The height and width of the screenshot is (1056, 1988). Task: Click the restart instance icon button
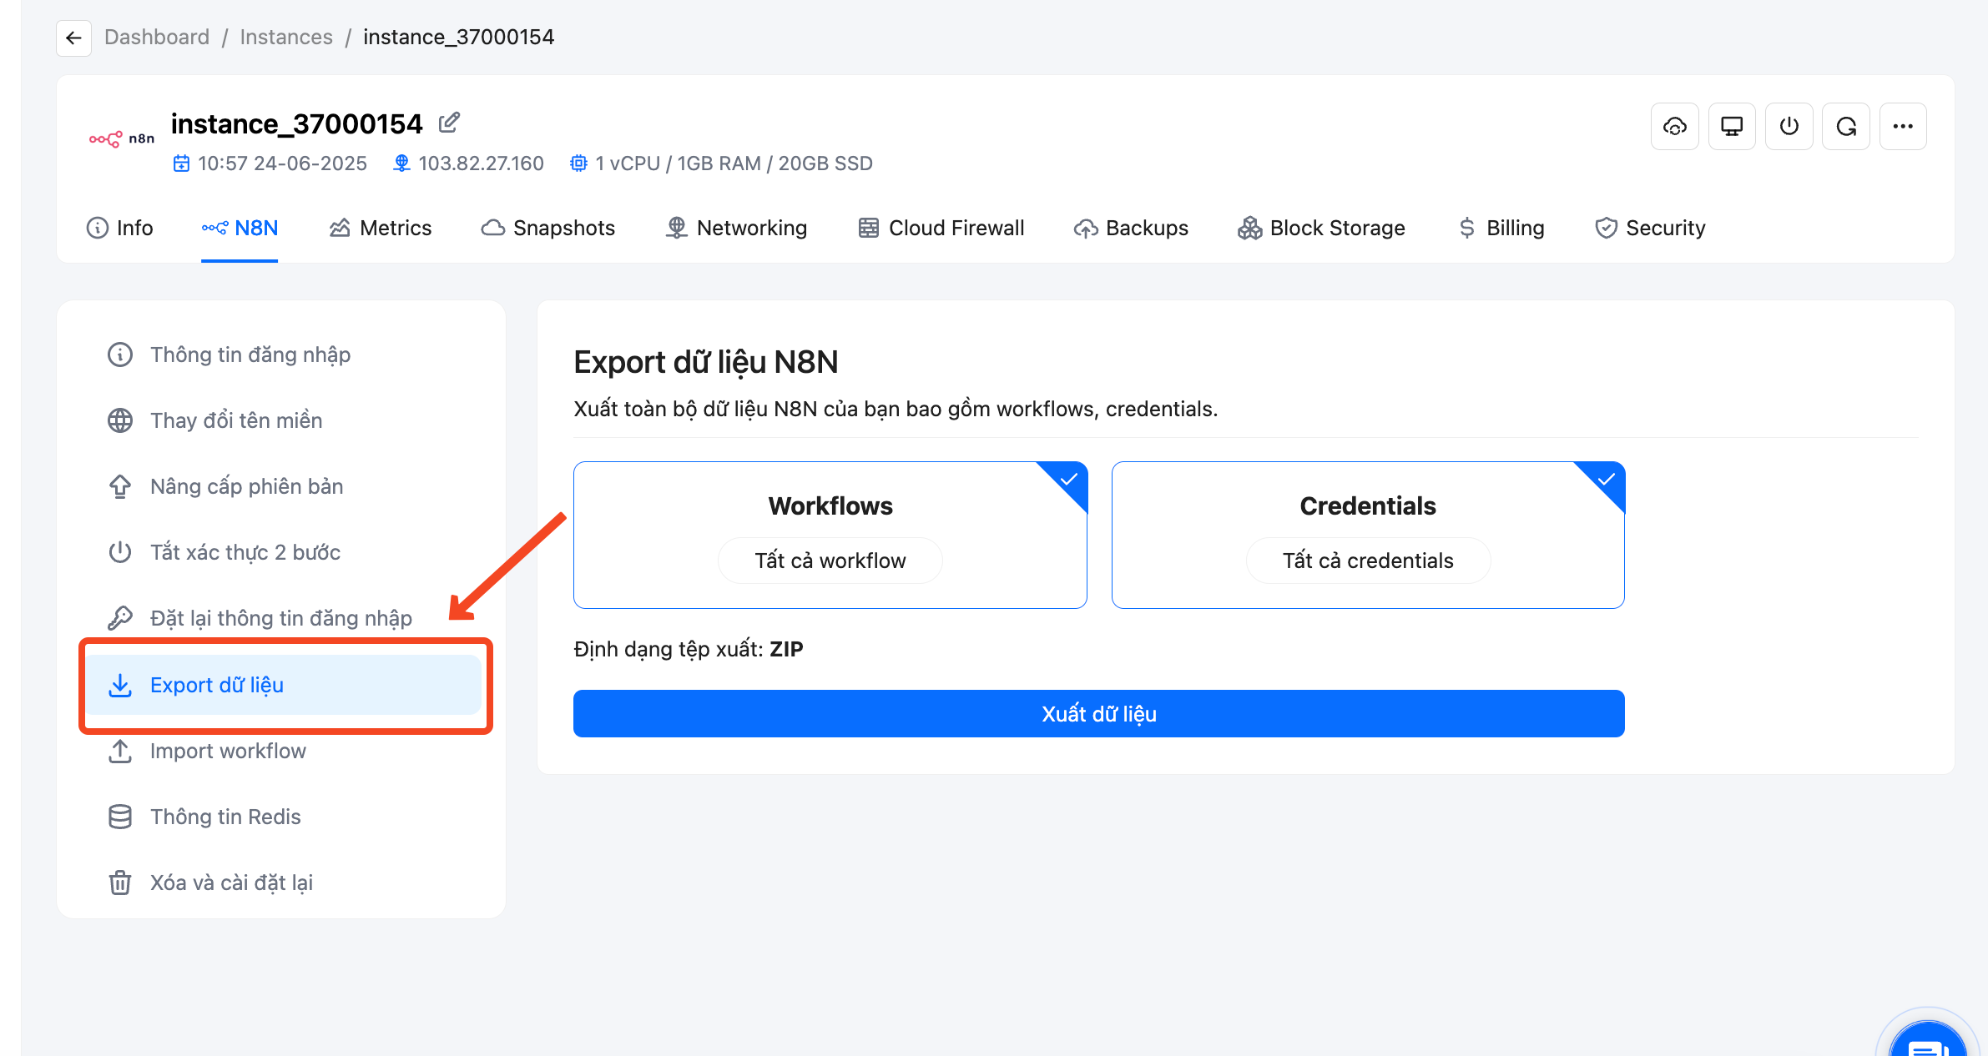pos(1845,126)
